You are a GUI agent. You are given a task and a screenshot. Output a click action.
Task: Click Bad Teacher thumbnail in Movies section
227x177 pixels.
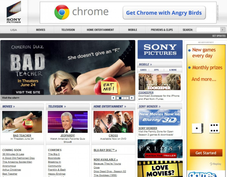point(22,122)
